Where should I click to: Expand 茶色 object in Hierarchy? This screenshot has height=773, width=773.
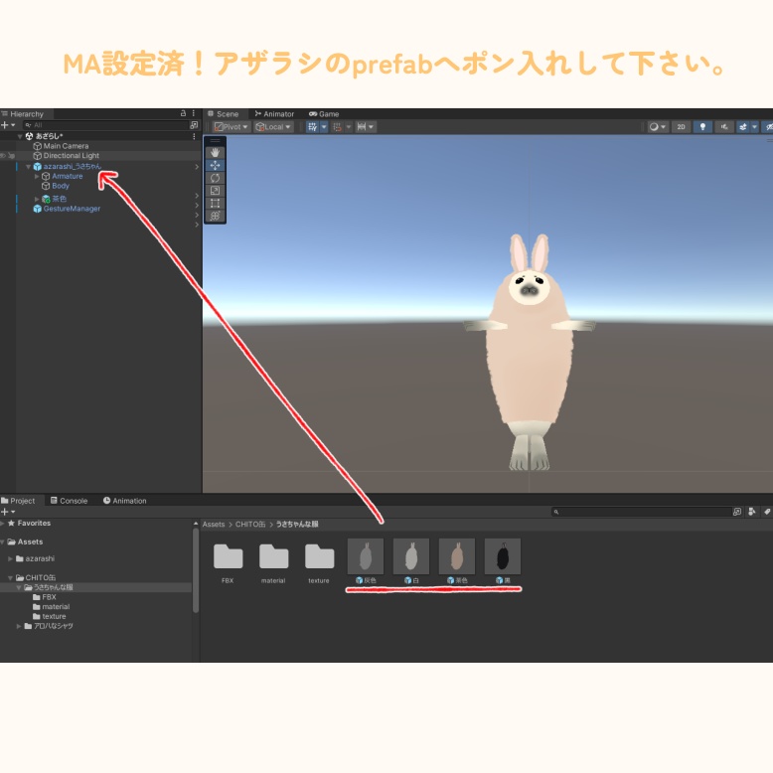point(37,199)
